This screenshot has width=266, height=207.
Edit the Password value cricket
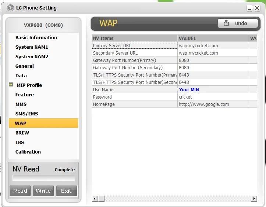(213, 97)
